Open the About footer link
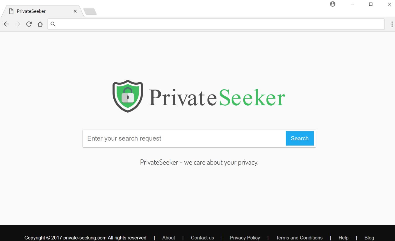The image size is (395, 241). pos(169,238)
